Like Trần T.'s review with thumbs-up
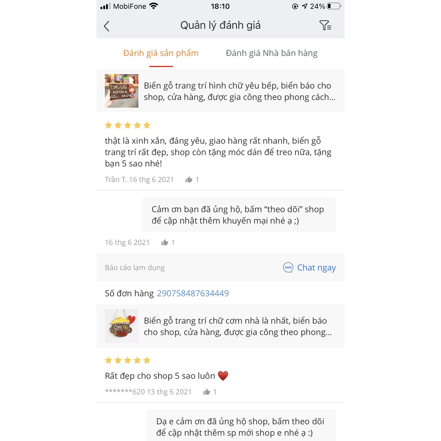 coord(189,180)
